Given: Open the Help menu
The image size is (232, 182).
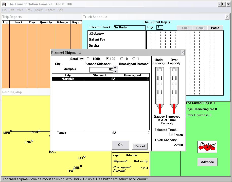Looking at the screenshot, I should (60, 10).
